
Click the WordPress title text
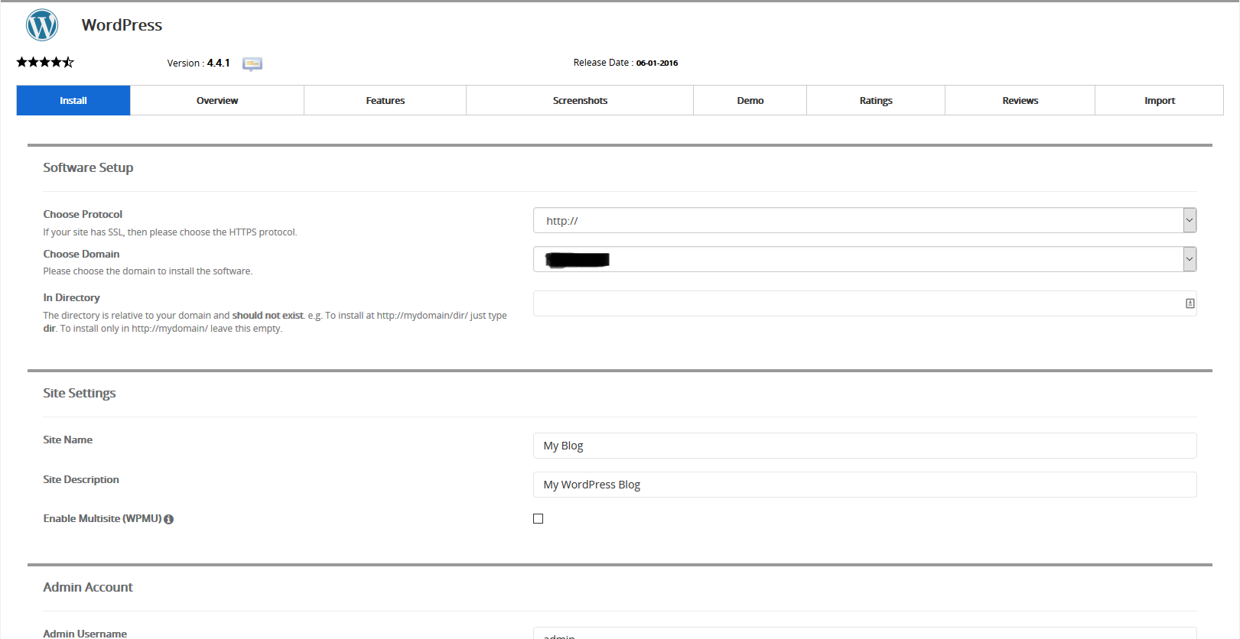[122, 25]
